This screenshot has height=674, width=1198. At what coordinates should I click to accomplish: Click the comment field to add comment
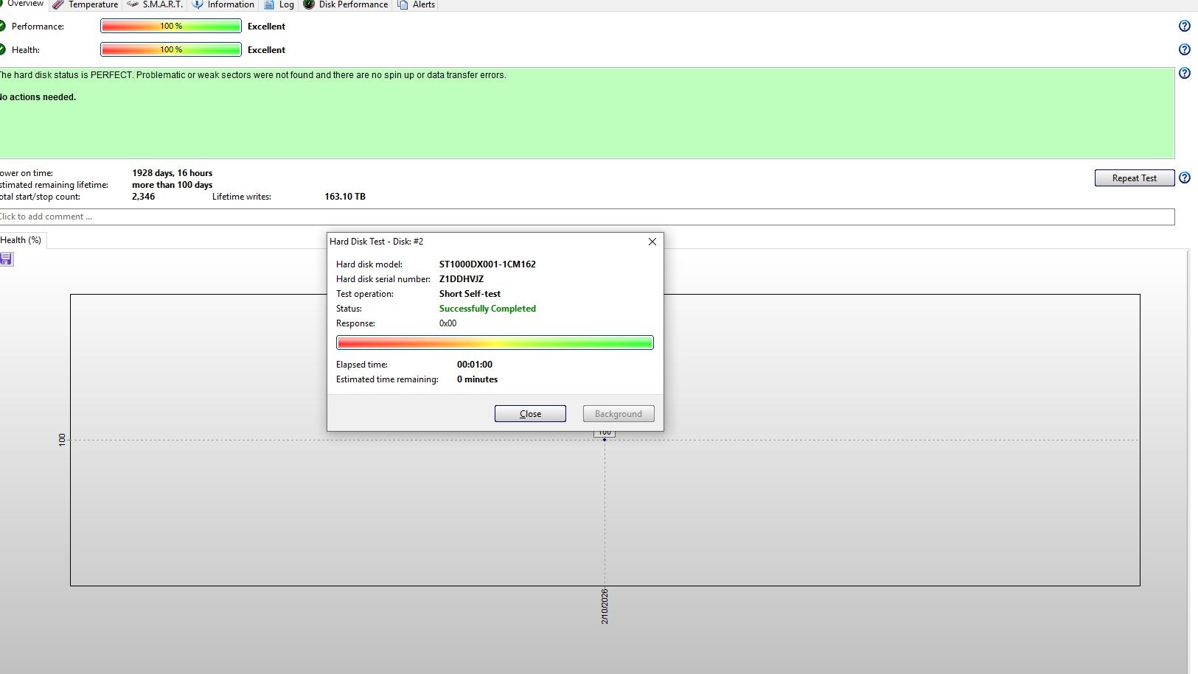coord(586,217)
